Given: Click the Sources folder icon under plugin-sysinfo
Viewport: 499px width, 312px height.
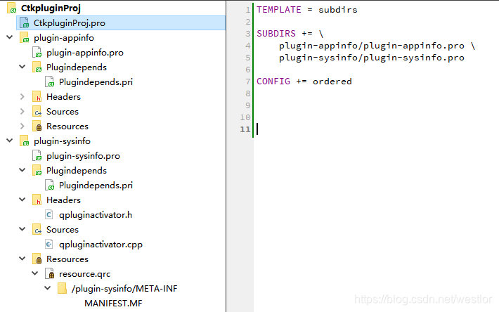Looking at the screenshot, I should coord(37,230).
